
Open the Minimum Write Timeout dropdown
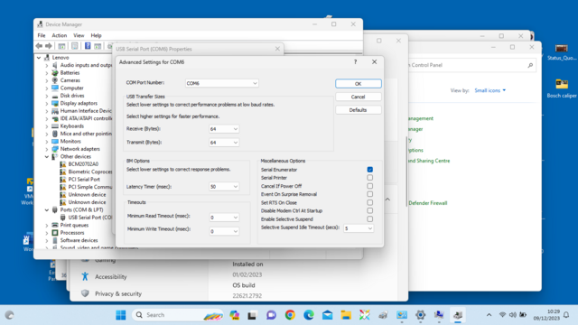tap(224, 231)
